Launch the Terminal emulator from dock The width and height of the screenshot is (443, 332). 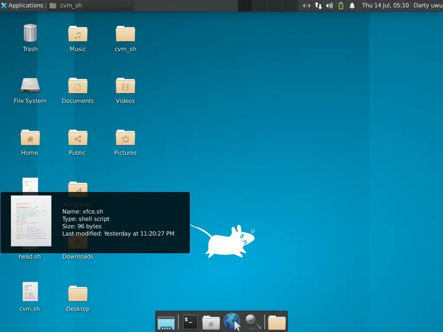[190, 322]
